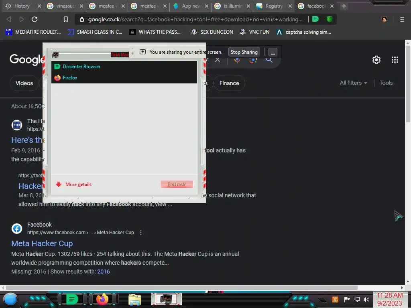The width and height of the screenshot is (411, 308).
Task: Open Facebook favicon of Meta Hacker Cup result
Action: coord(17,229)
